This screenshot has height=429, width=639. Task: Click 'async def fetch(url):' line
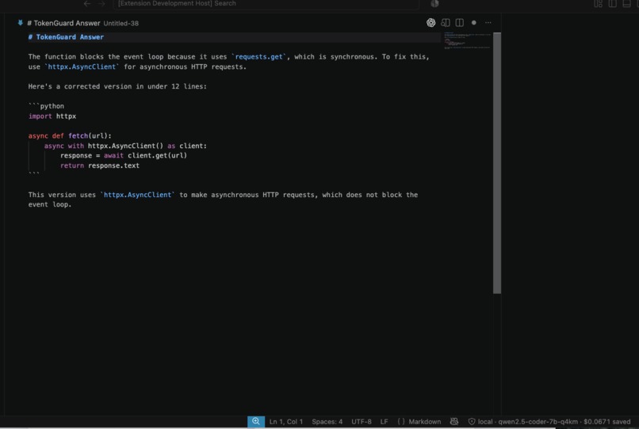pos(70,136)
